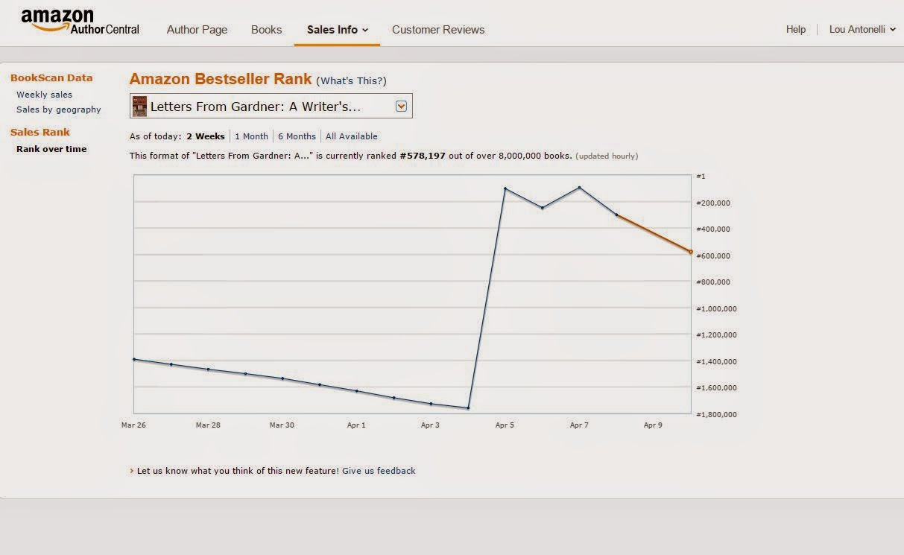Click the Apr 5 peak data point

tap(505, 188)
